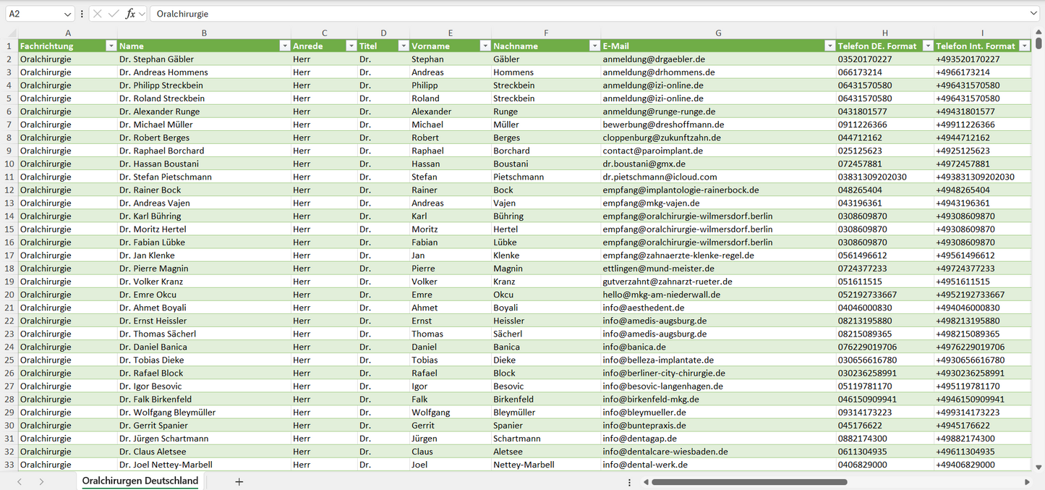Select cell with anmeldung@drgaebler.de
Viewport: 1045px width, 490px height.
point(654,59)
